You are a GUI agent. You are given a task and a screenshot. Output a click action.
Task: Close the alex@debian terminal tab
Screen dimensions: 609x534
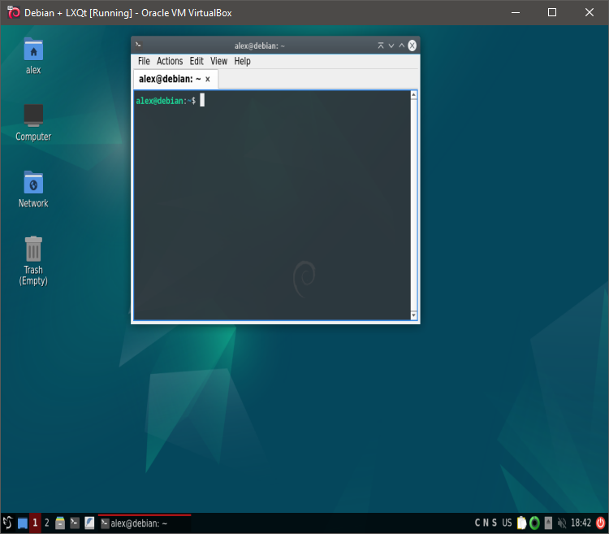(x=208, y=80)
